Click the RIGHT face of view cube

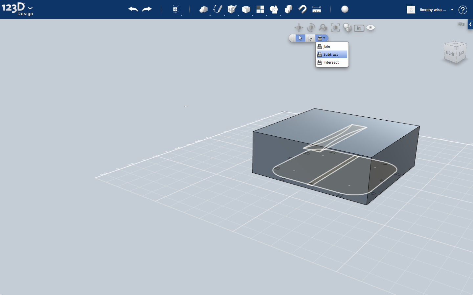point(450,53)
